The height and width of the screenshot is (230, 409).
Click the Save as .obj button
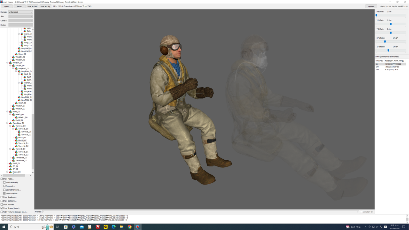pyautogui.click(x=45, y=6)
